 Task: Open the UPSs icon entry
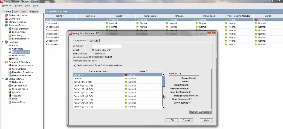point(10,59)
